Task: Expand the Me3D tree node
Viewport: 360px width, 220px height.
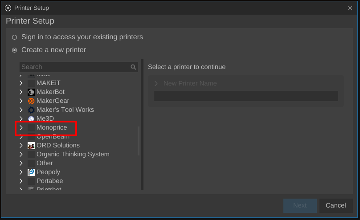Action: [x=21, y=118]
